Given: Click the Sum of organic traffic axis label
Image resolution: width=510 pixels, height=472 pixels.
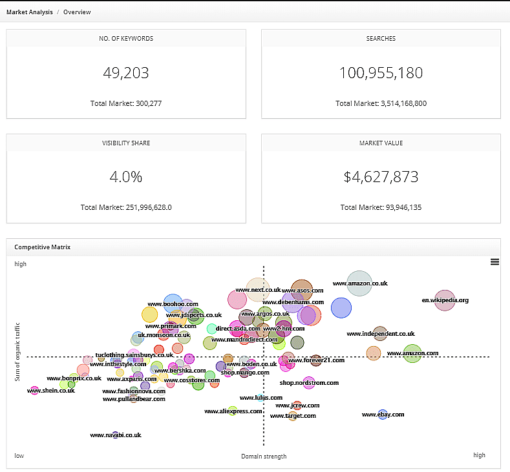Looking at the screenshot, I should coord(17,352).
